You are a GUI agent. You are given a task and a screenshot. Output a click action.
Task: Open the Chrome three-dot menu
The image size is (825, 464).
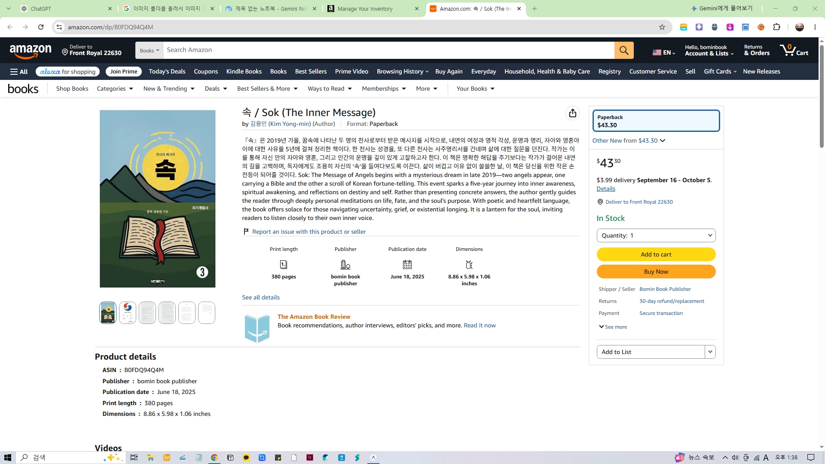coord(815,27)
